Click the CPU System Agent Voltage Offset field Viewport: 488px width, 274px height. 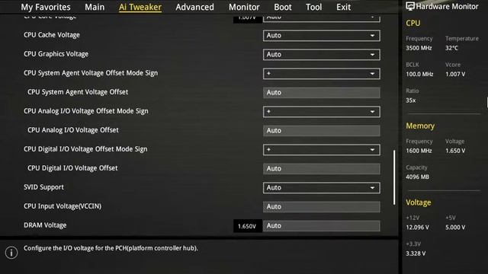tap(322, 93)
